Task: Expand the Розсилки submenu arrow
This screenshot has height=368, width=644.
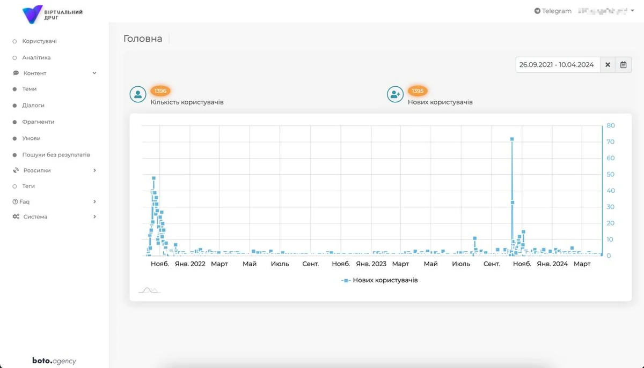Action: 94,170
